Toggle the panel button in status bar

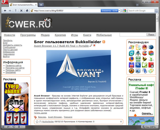[x=4, y=127]
